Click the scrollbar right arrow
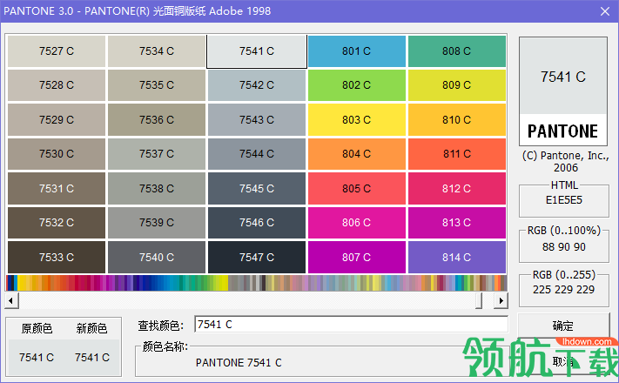Image resolution: width=619 pixels, height=383 pixels. click(x=501, y=301)
